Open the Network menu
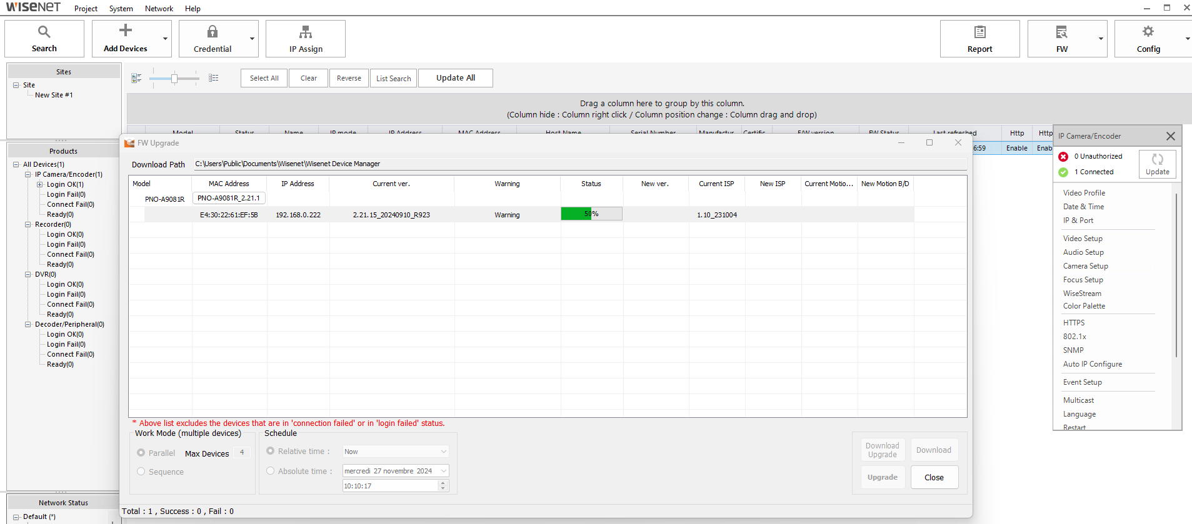Image resolution: width=1192 pixels, height=524 pixels. pos(159,9)
